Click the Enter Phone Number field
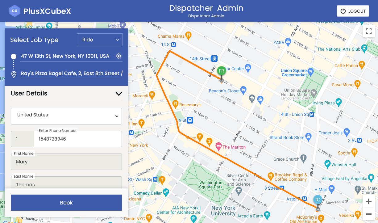Image resolution: width=378 pixels, height=223 pixels. point(78,139)
